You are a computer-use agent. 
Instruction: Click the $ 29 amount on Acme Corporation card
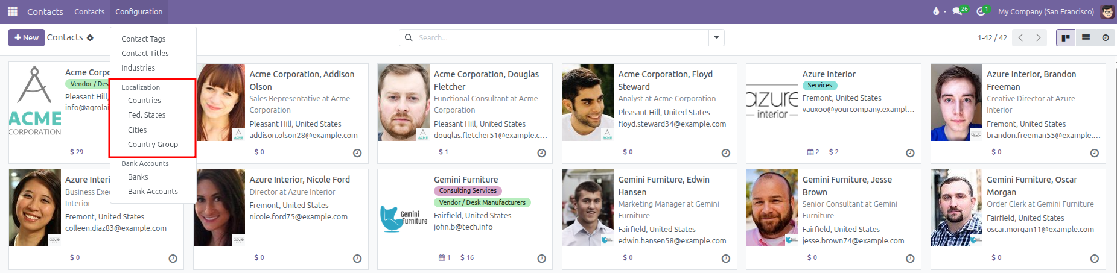(x=77, y=152)
